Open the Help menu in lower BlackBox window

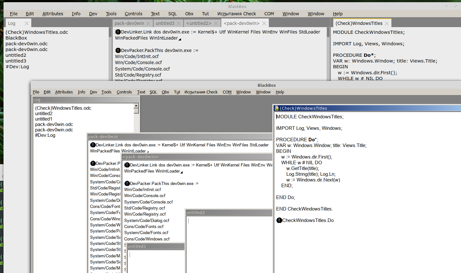tap(280, 92)
